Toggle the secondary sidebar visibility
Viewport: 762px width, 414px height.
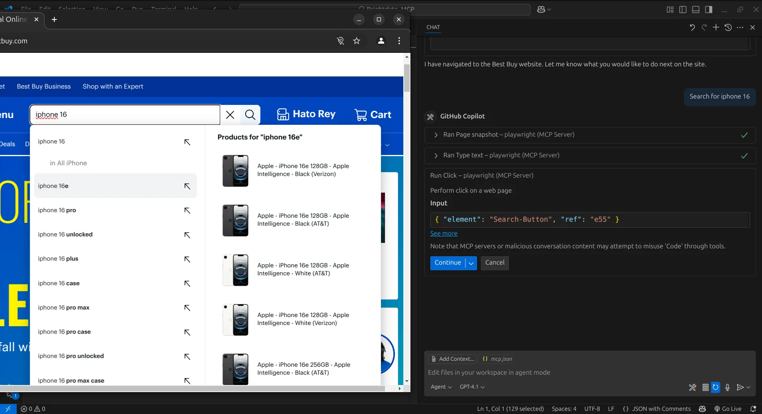point(709,9)
